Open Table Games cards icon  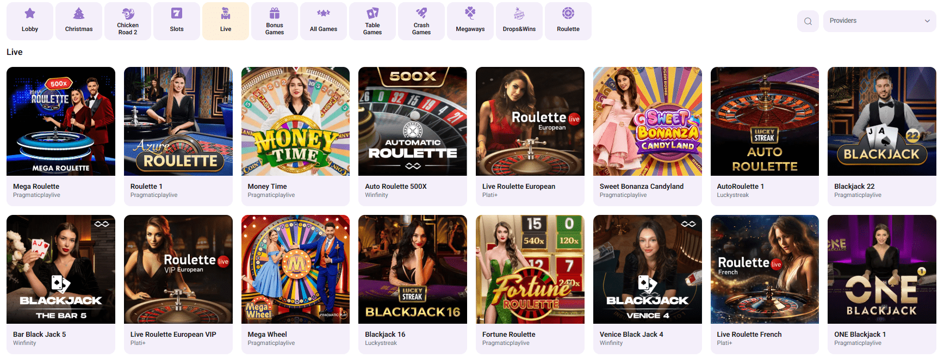click(372, 13)
